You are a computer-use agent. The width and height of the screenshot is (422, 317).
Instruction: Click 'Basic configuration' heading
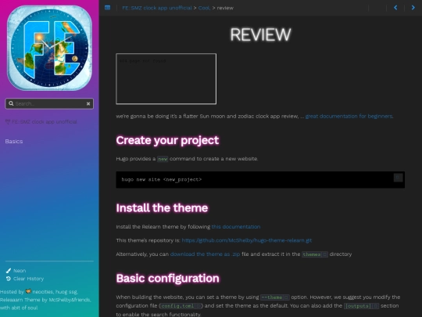(x=168, y=278)
